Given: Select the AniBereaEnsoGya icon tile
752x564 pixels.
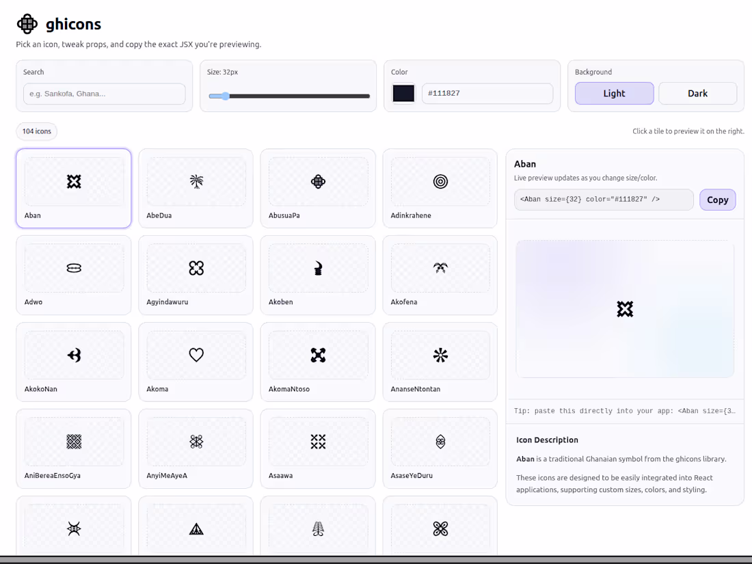Looking at the screenshot, I should click(73, 448).
